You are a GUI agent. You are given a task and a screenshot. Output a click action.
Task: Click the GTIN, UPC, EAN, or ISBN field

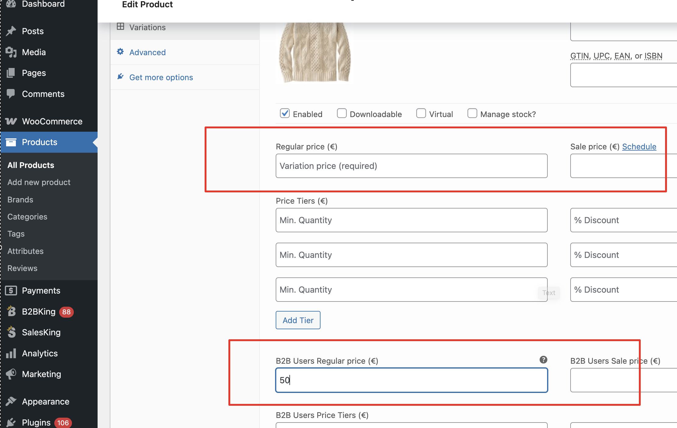point(624,75)
